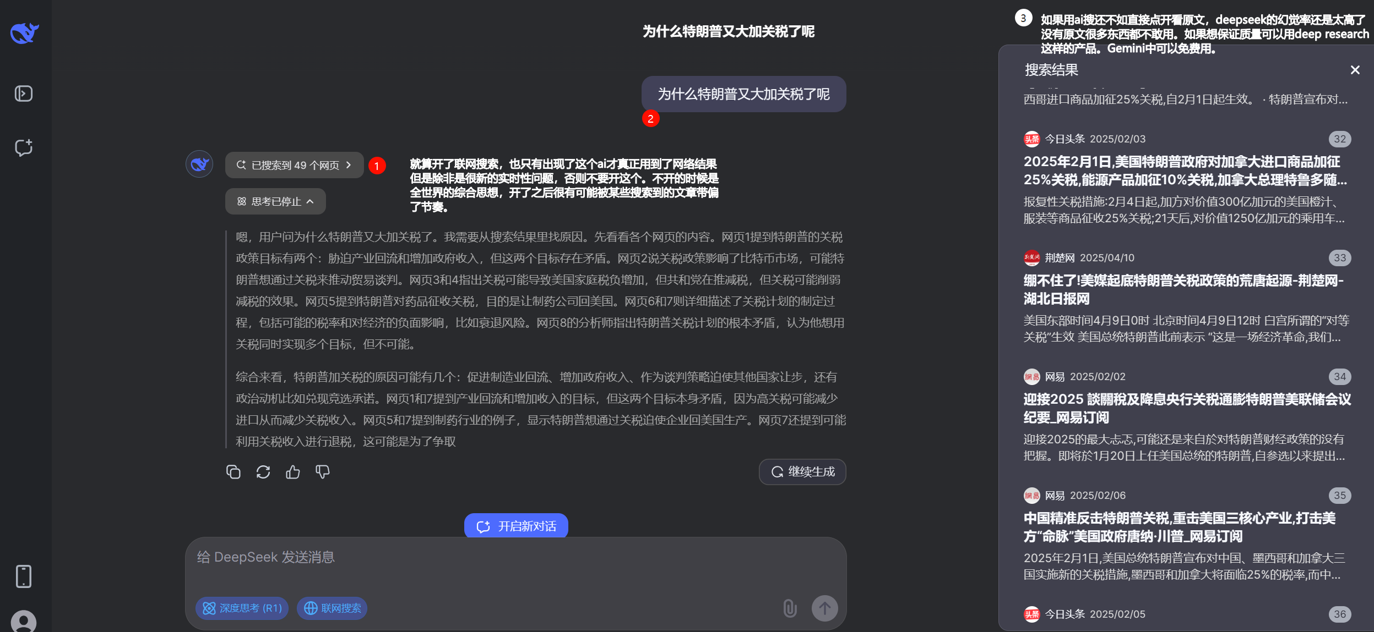Screen dimensions: 1374x632
Task: Collapse the sidebar with the panel icon
Action: pyautogui.click(x=23, y=93)
